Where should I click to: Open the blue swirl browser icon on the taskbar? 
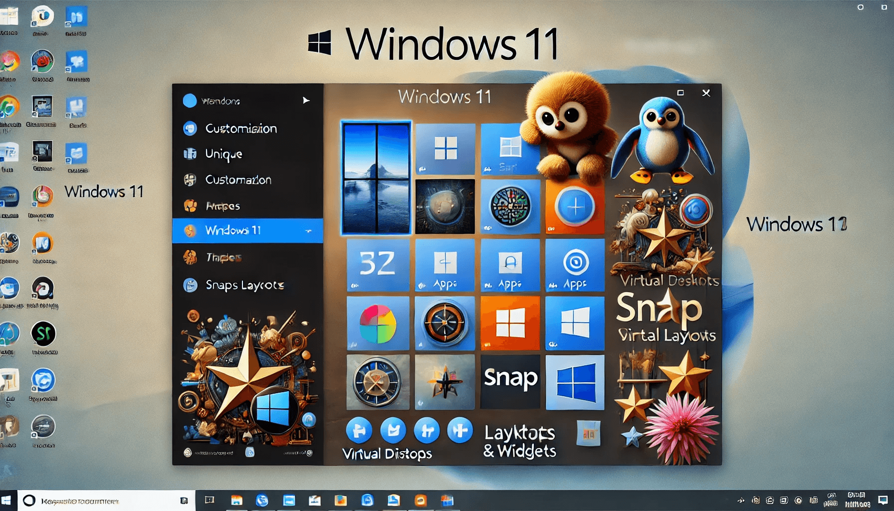pyautogui.click(x=262, y=500)
